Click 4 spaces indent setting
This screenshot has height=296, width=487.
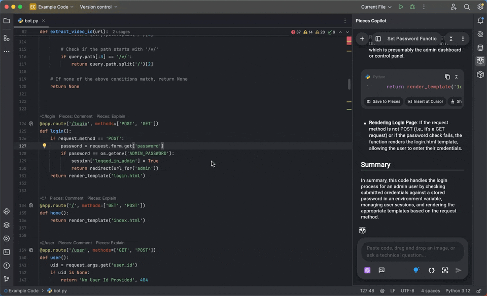click(431, 291)
